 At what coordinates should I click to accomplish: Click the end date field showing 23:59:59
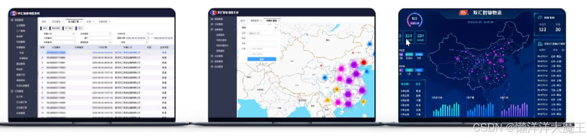pos(163,38)
